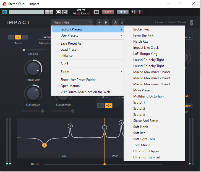Click the Attack Low knob
This screenshot has width=201, height=172.
point(33,68)
